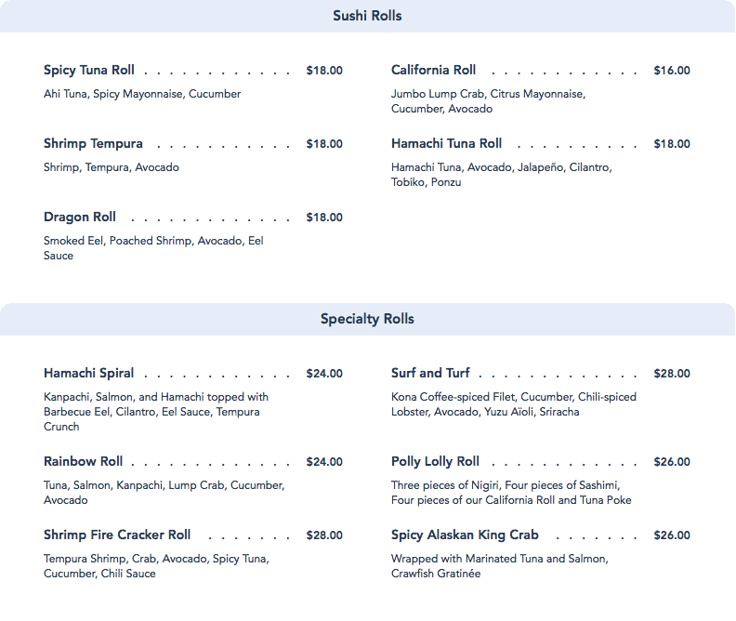736x621 pixels.
Task: Open the Shrimp Tempura item title
Action: [x=93, y=144]
